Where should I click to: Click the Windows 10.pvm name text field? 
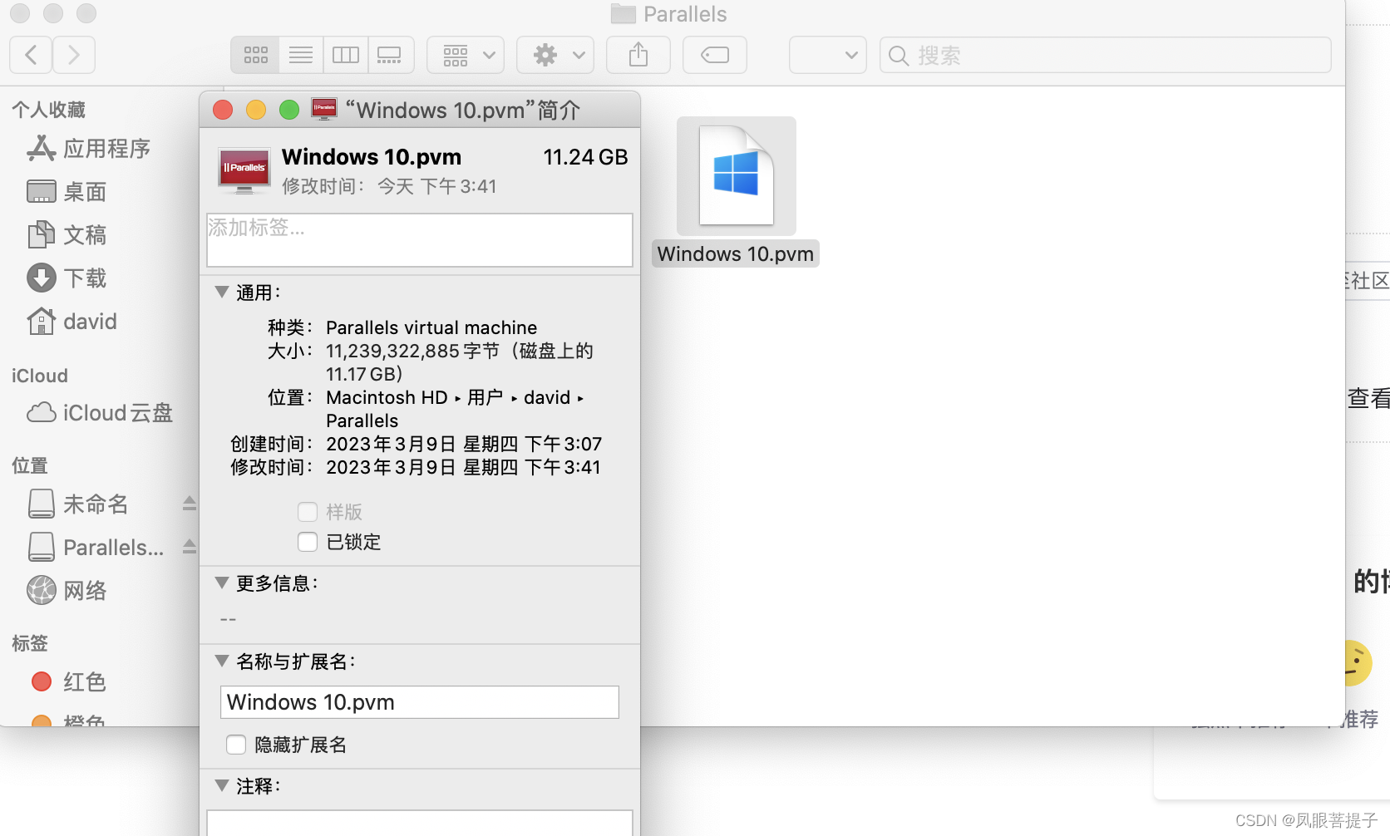tap(420, 702)
